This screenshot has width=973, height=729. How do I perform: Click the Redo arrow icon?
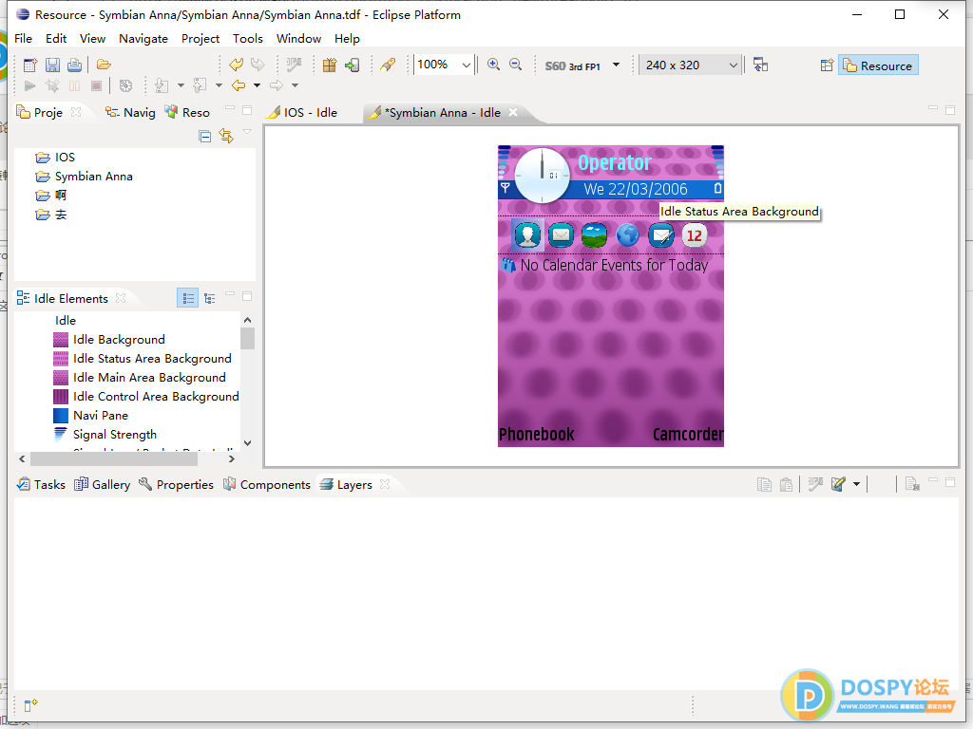[258, 65]
